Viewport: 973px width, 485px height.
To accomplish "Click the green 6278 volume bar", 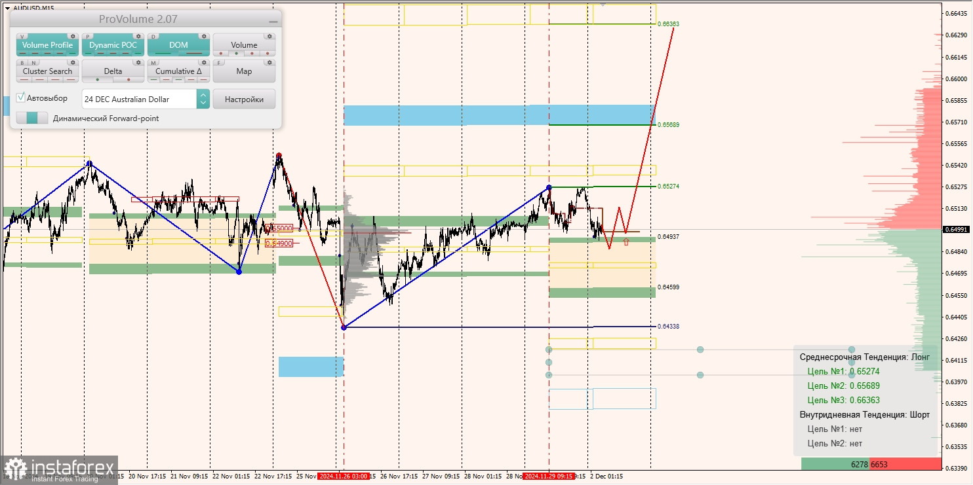I will [835, 464].
